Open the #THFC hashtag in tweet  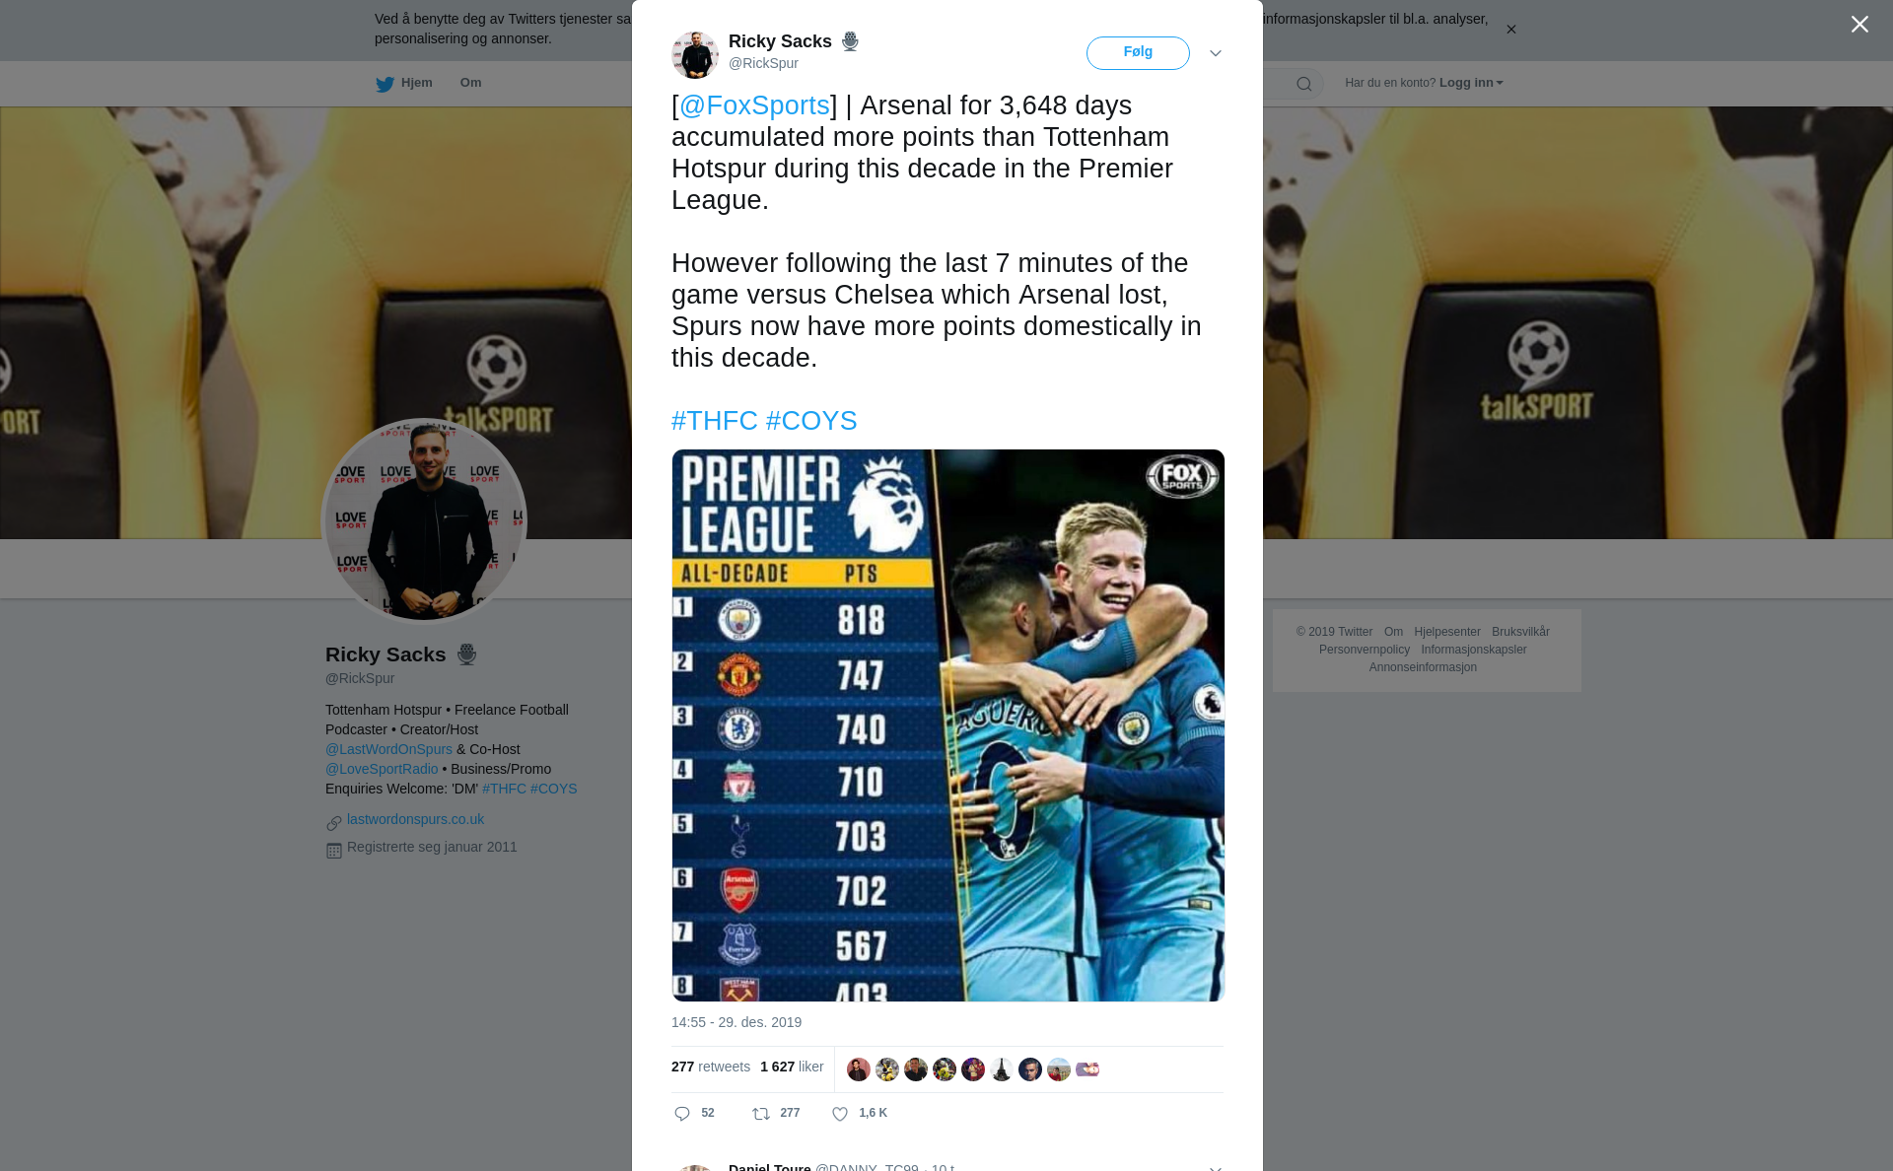(x=715, y=421)
